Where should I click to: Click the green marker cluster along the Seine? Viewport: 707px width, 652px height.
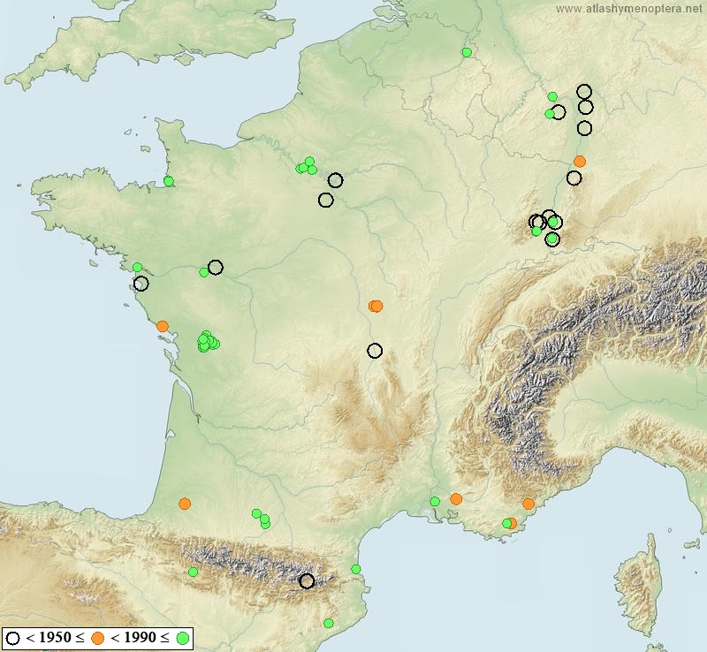(307, 166)
